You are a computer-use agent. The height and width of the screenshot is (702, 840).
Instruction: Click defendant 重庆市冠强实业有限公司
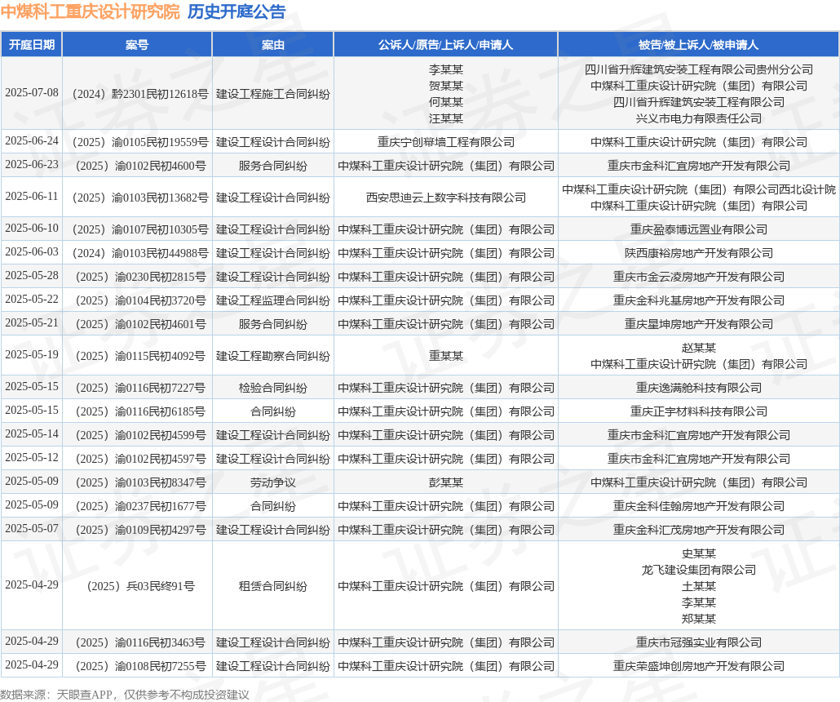point(699,642)
